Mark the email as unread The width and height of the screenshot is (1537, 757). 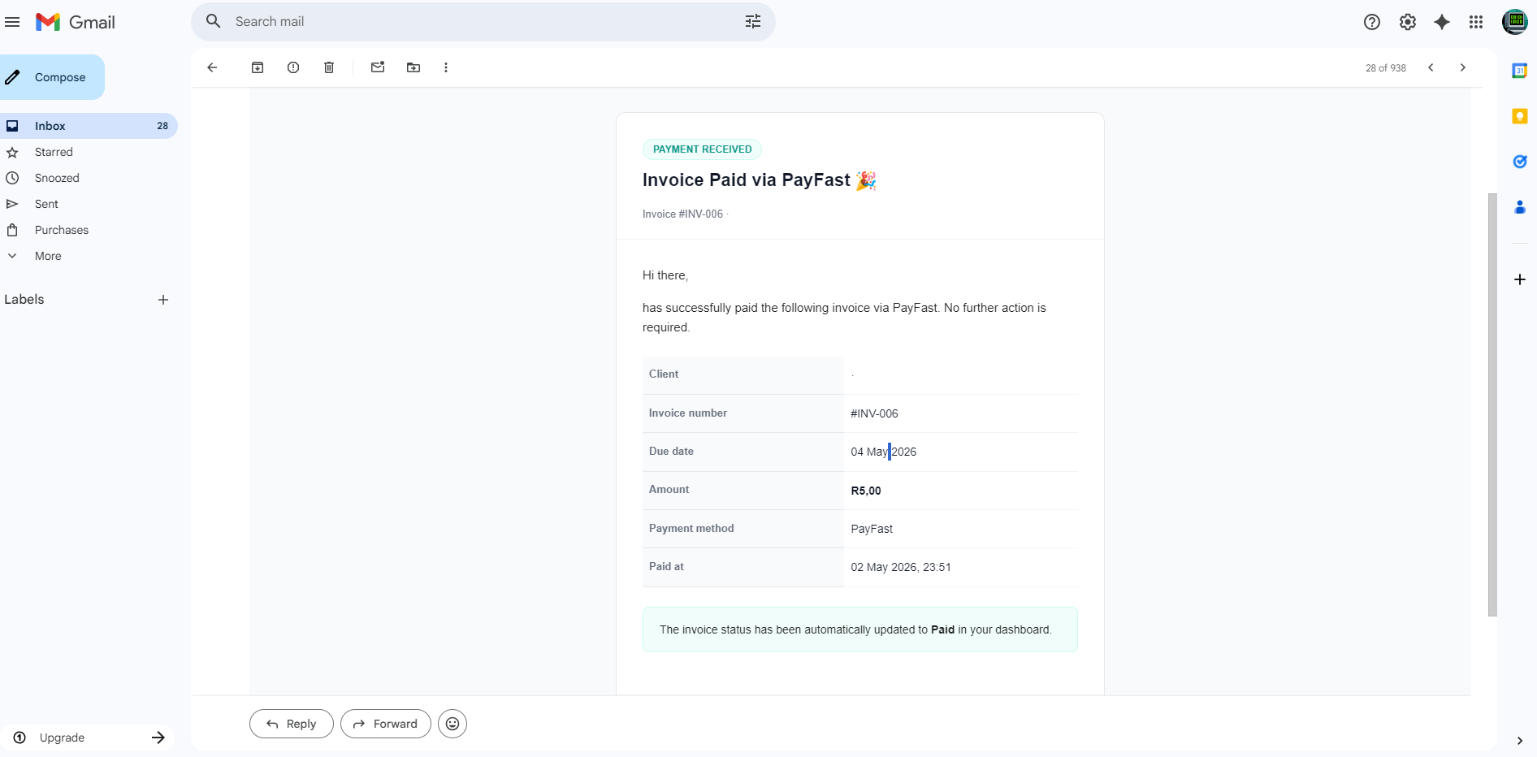point(378,67)
